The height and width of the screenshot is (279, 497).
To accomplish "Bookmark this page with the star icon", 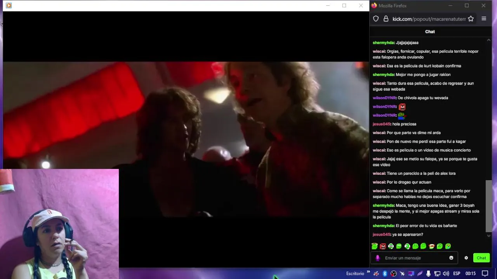I will coord(471,19).
